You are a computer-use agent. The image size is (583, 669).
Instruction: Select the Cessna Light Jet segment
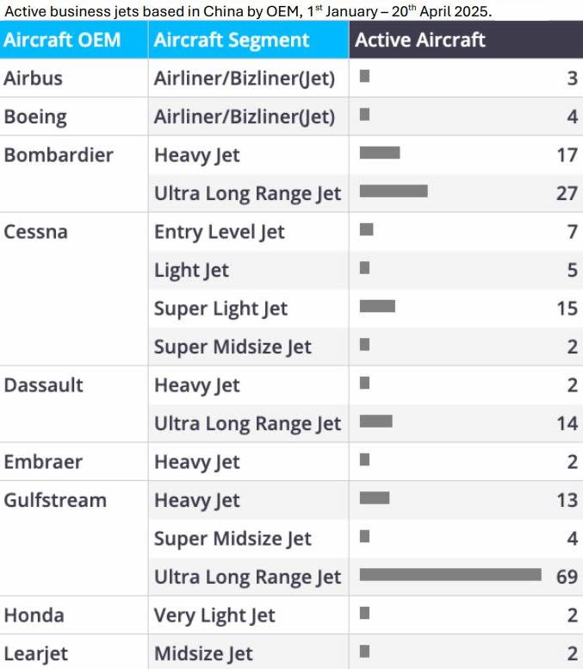(191, 270)
